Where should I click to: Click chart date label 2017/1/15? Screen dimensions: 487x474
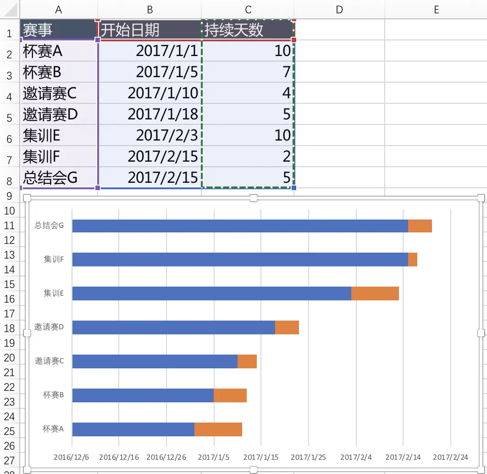point(261,457)
